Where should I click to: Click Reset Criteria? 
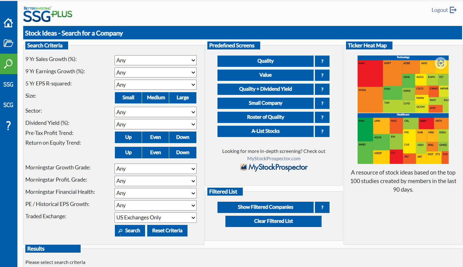(167, 231)
